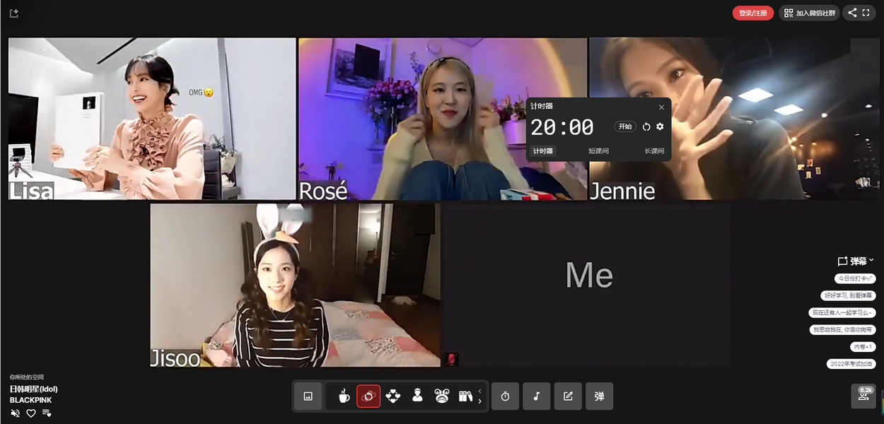This screenshot has height=424, width=884.
Task: Toggle the heart favorite icon
Action: coord(31,413)
